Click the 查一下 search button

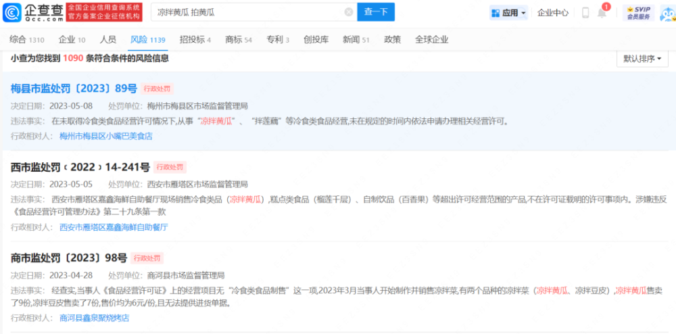(375, 12)
